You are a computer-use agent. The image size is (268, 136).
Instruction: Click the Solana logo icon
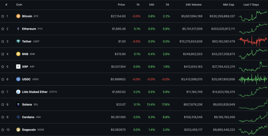coord(18,104)
